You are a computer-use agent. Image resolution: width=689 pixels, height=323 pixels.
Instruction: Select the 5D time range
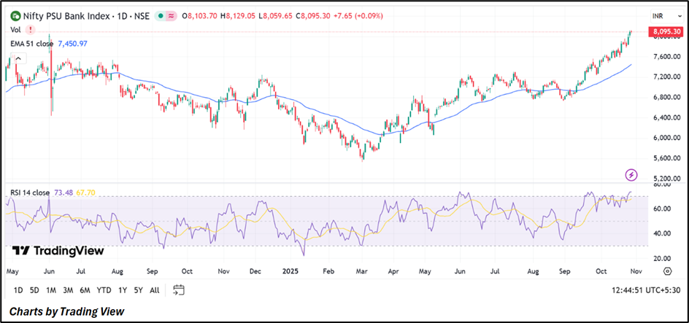(35, 290)
